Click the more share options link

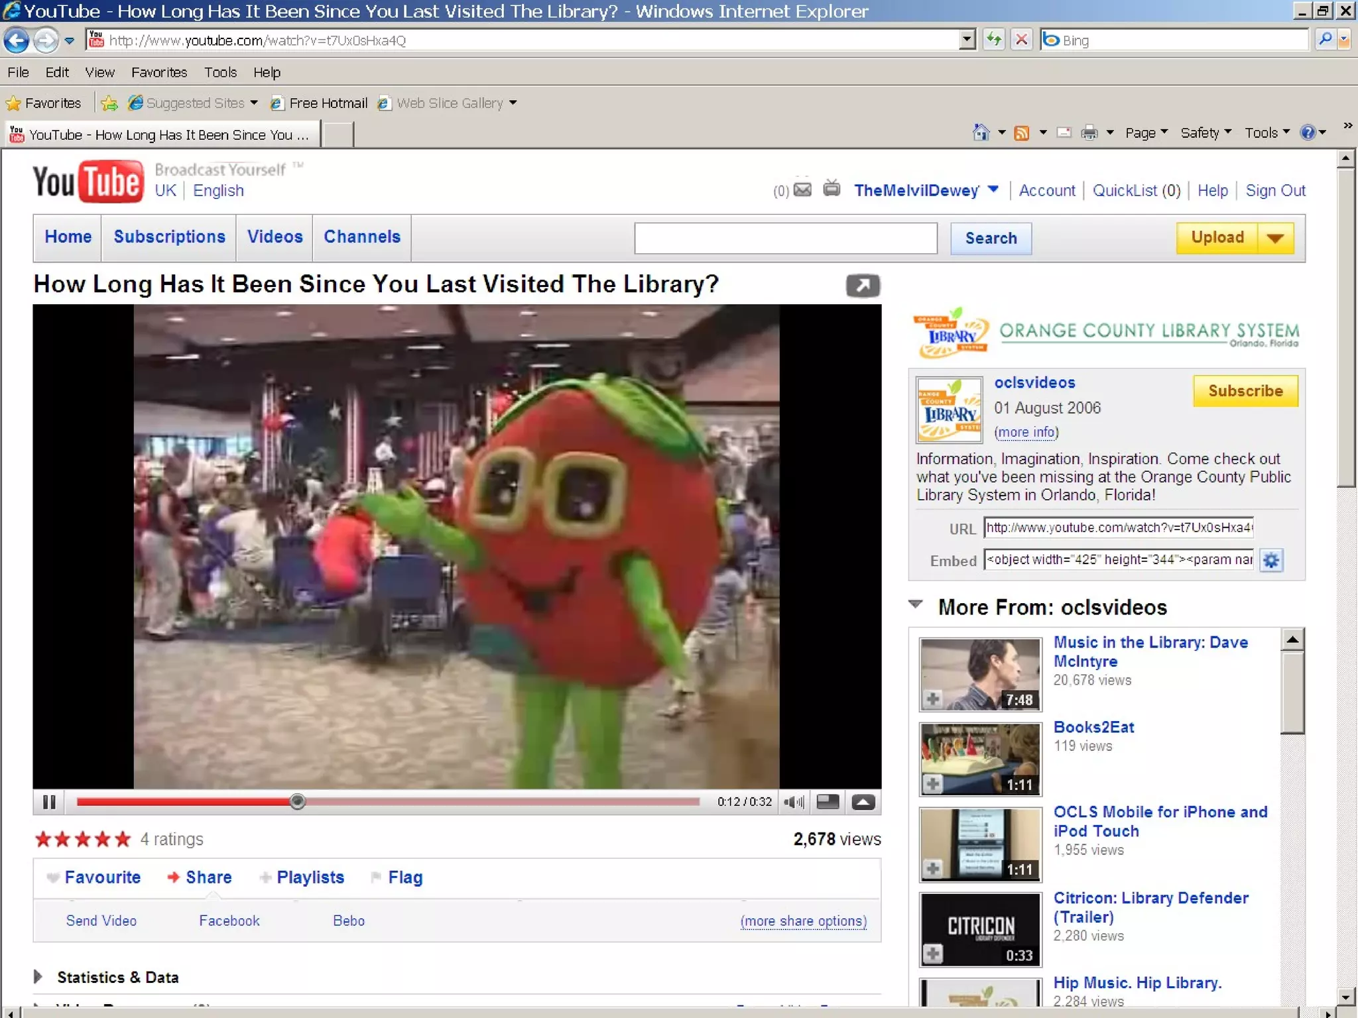[x=803, y=921]
